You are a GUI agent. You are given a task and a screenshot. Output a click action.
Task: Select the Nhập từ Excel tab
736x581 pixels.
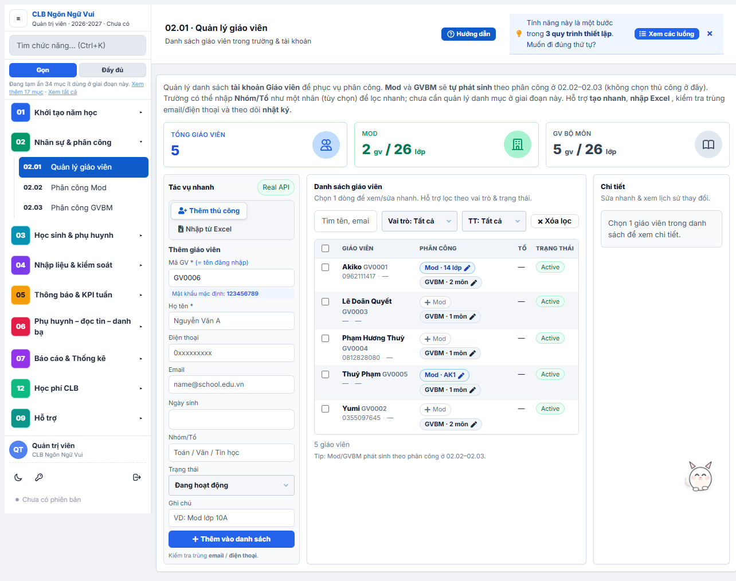coord(205,229)
